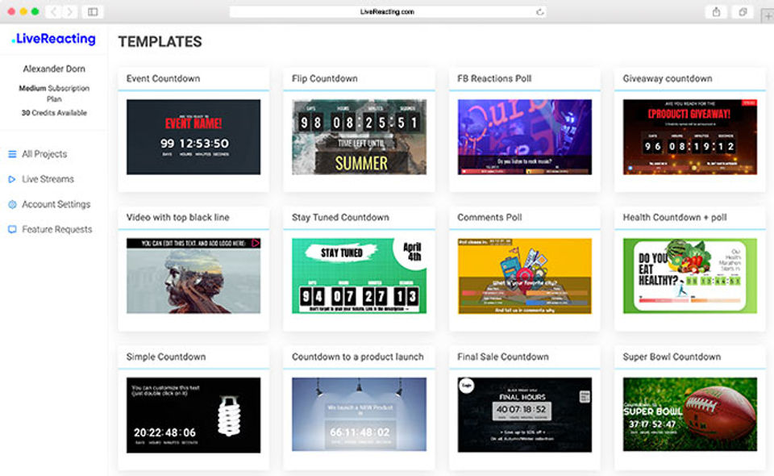Screen dimensions: 774x476
Task: Click the Safari sidebar toggle icon
Action: point(93,12)
